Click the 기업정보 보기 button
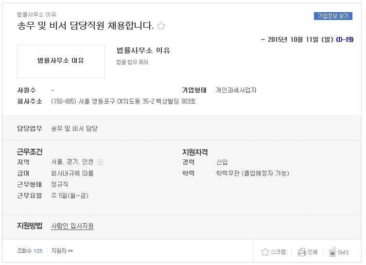The image size is (366, 265). click(333, 16)
